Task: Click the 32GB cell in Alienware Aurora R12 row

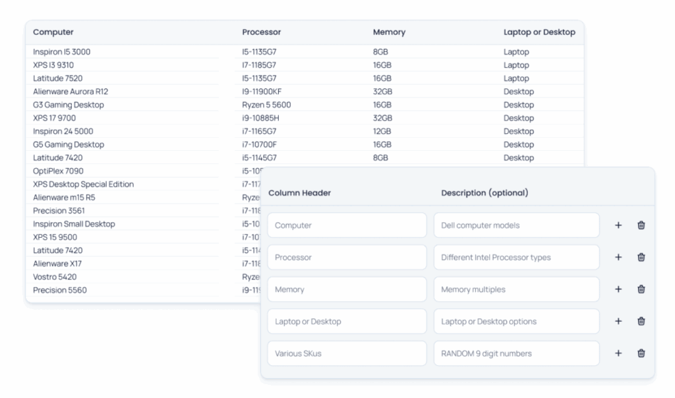Action: click(383, 92)
